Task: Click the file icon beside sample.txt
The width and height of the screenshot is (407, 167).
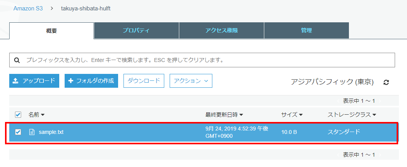Action: 32,132
